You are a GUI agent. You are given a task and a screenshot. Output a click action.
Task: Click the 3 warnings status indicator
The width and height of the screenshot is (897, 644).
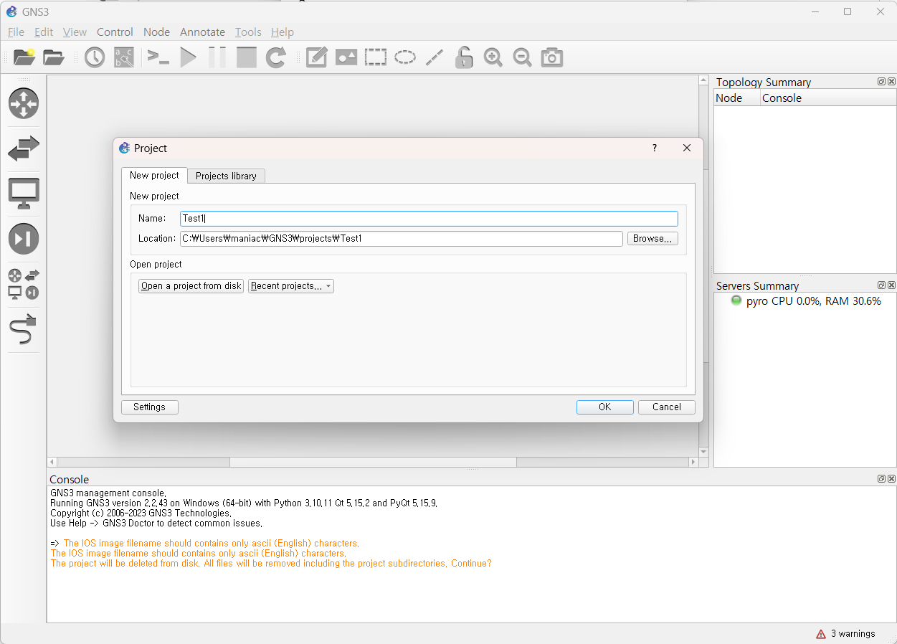[x=845, y=634]
